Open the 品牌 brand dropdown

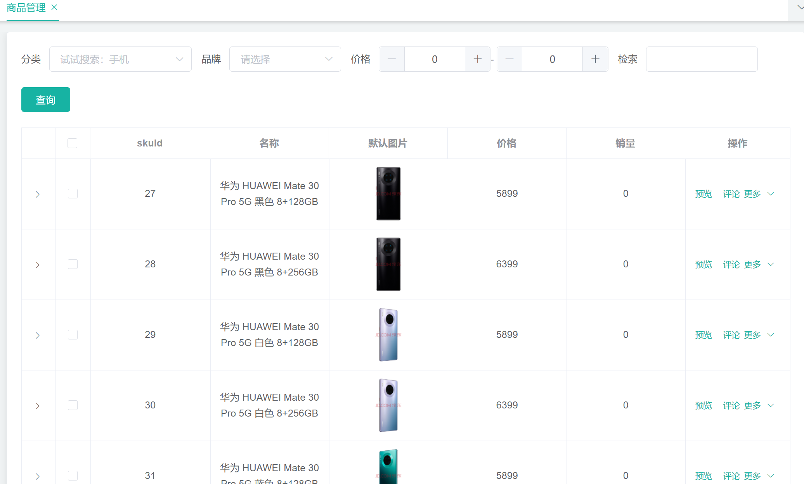[285, 59]
